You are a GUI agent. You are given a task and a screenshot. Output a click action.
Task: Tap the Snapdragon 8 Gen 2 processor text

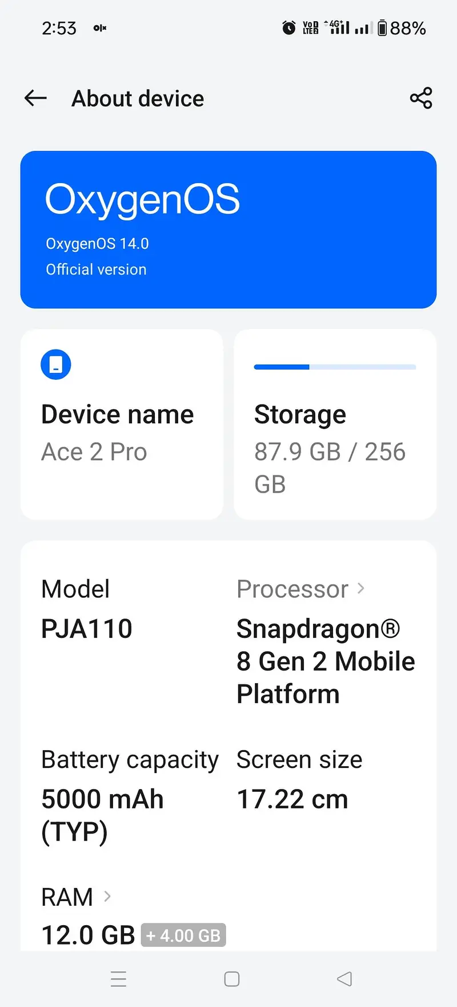325,661
